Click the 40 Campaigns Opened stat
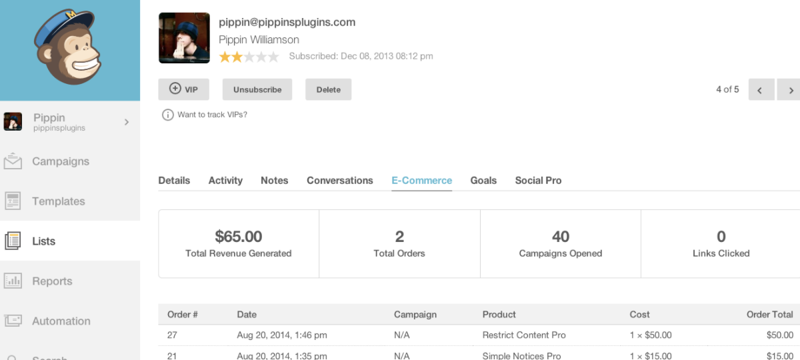This screenshot has width=800, height=360. tap(561, 244)
